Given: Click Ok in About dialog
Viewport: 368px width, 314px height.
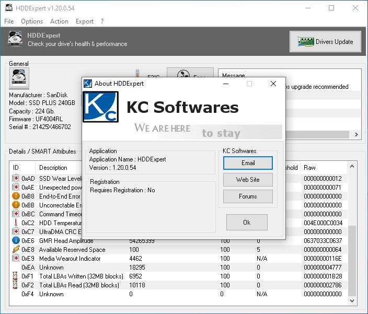Looking at the screenshot, I should tap(247, 222).
